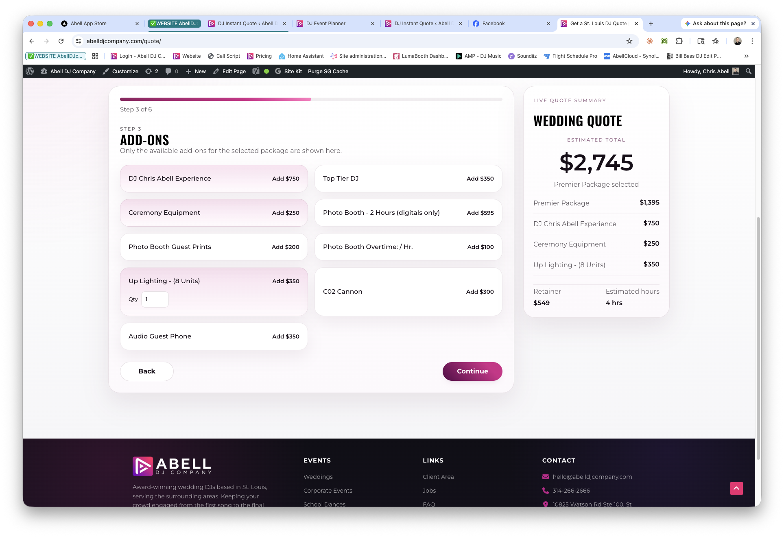Open the AMP - DJ Music bookmark

[478, 56]
